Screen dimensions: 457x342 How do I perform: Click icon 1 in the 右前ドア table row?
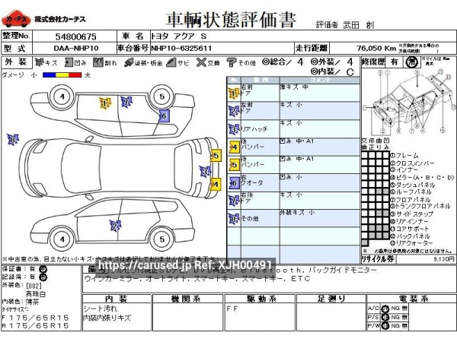pyautogui.click(x=234, y=93)
